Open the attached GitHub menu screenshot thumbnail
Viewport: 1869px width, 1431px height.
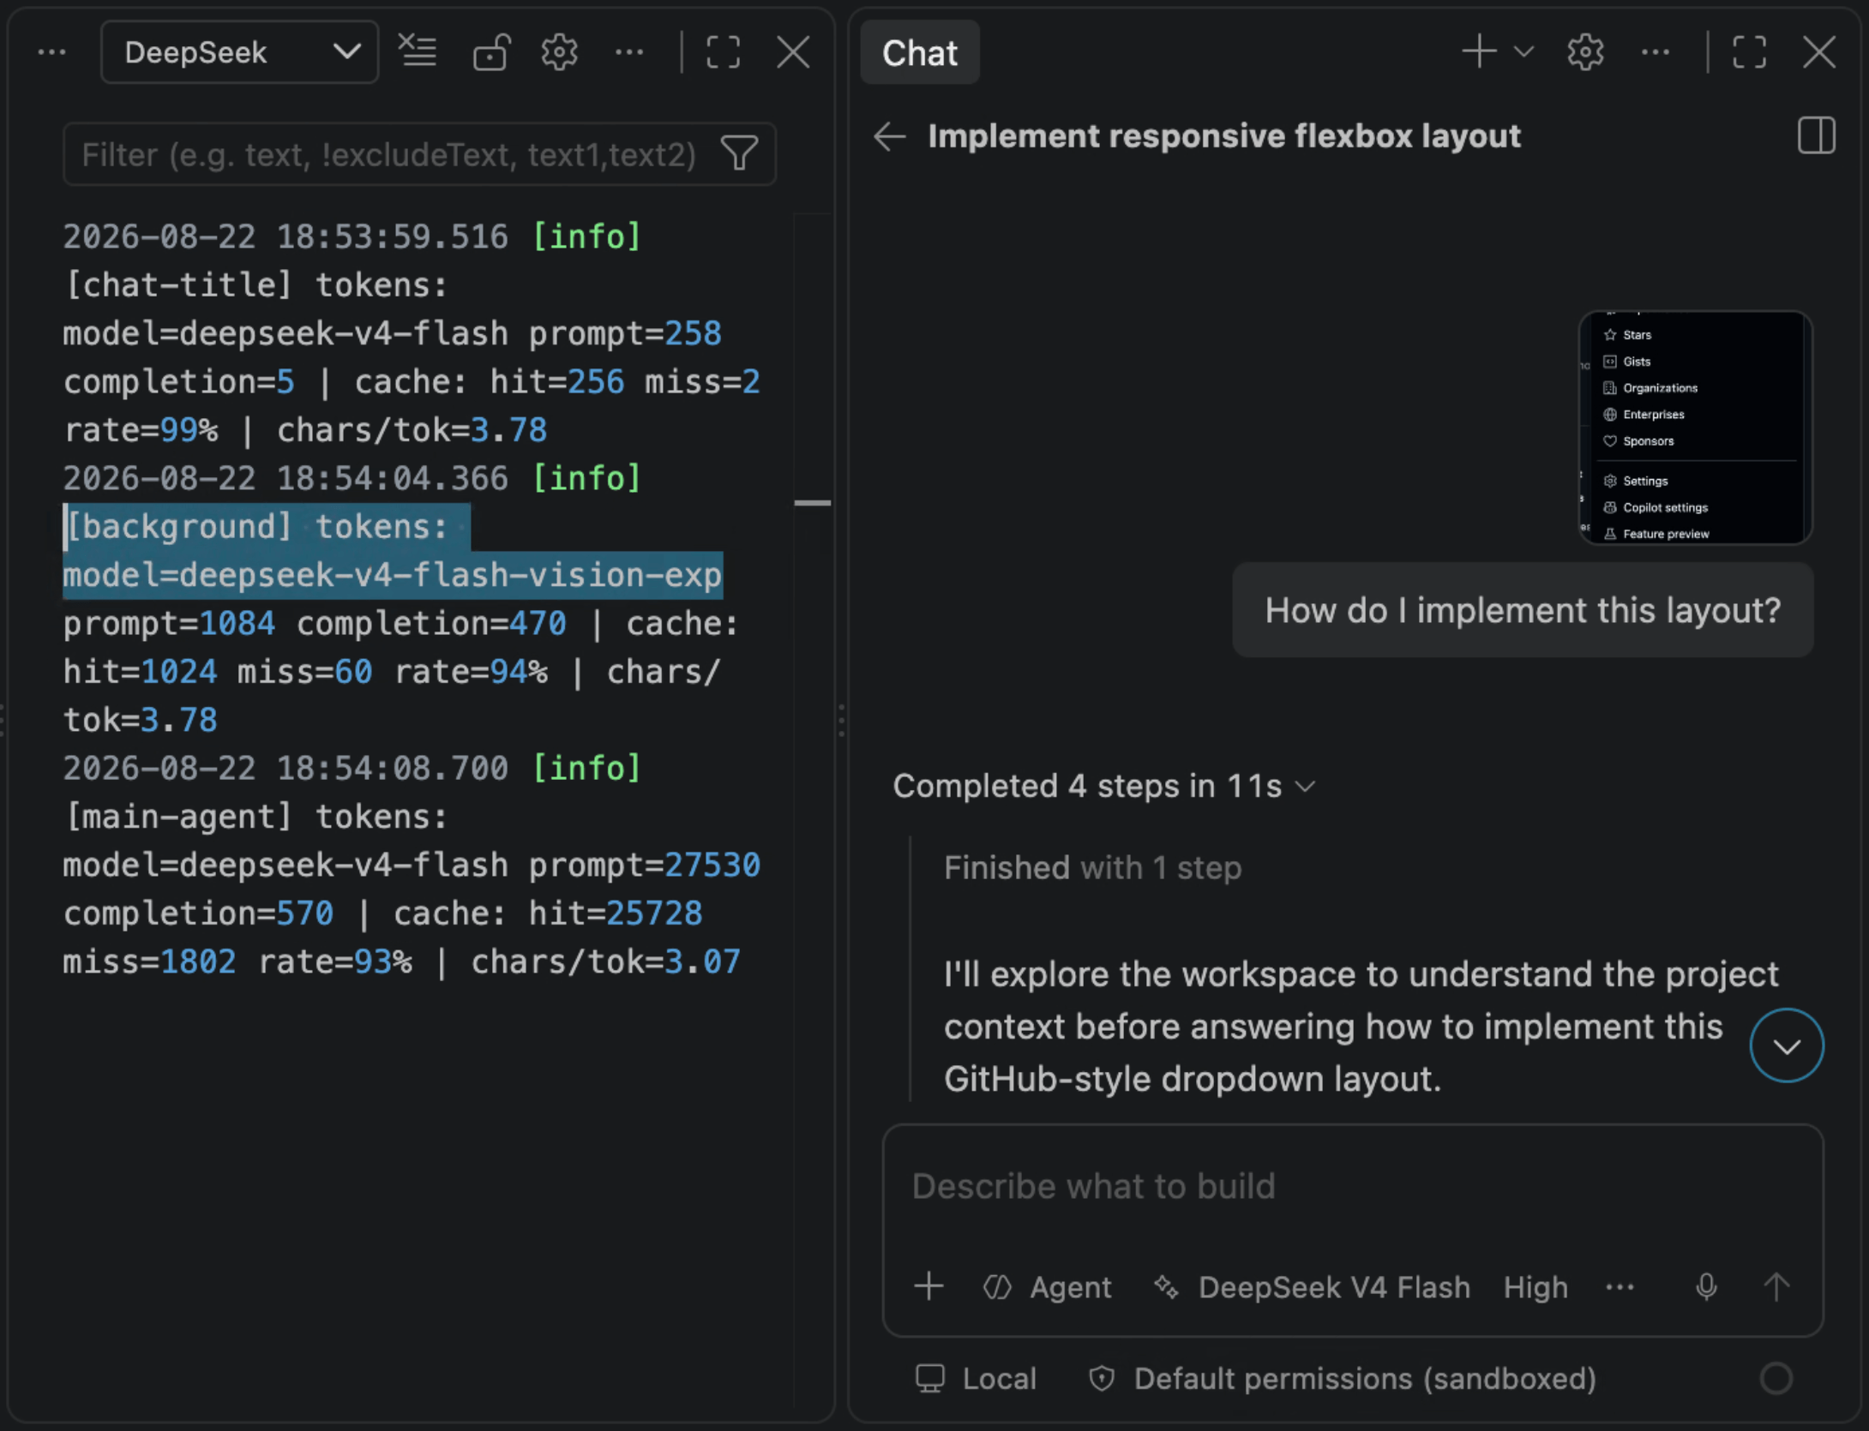point(1695,427)
